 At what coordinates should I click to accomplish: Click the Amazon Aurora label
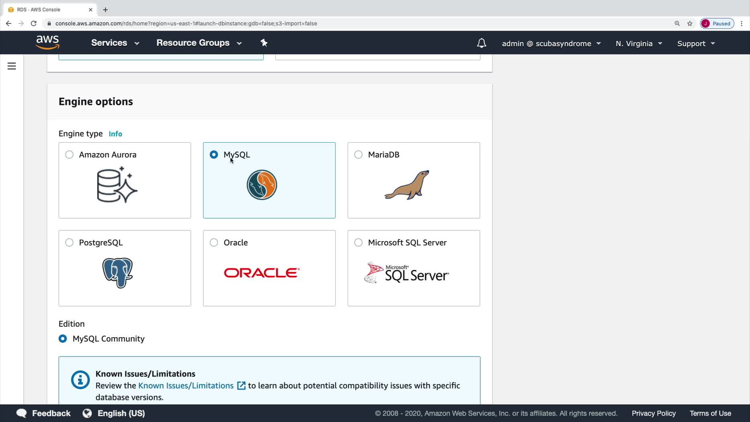click(x=108, y=155)
